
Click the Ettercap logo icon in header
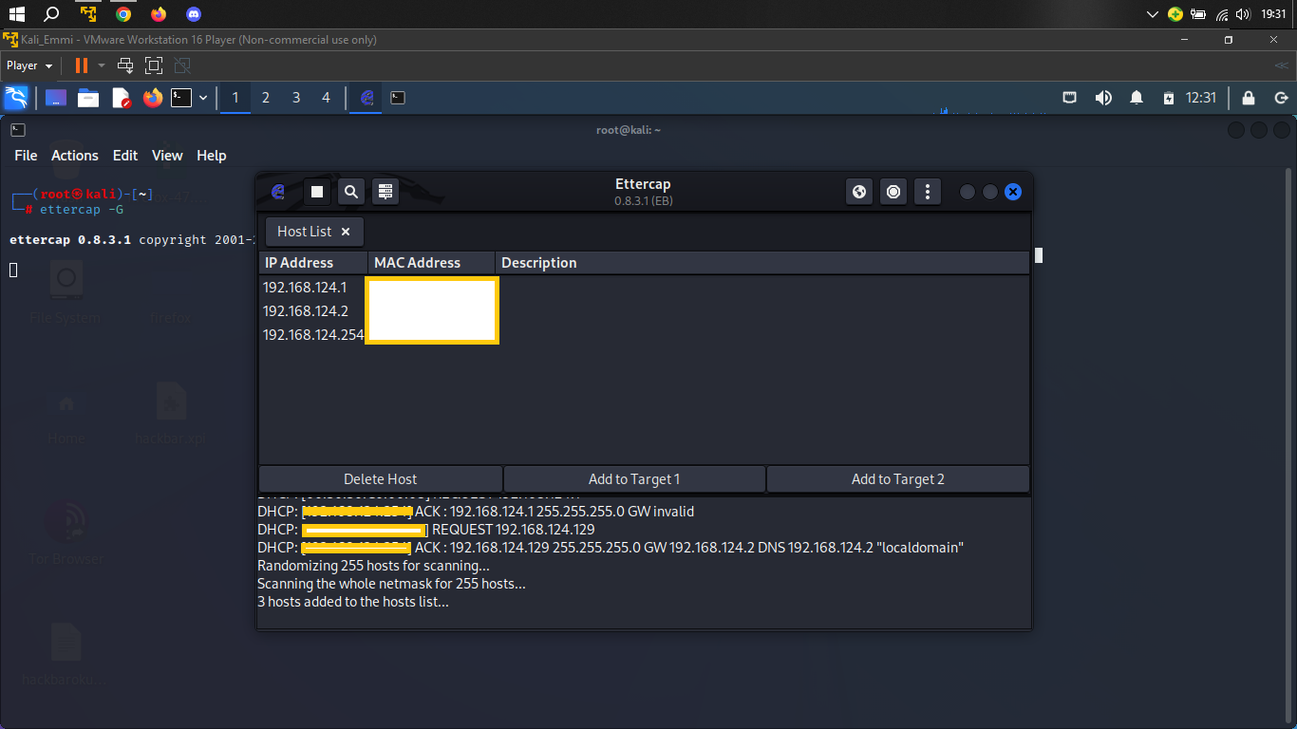278,192
